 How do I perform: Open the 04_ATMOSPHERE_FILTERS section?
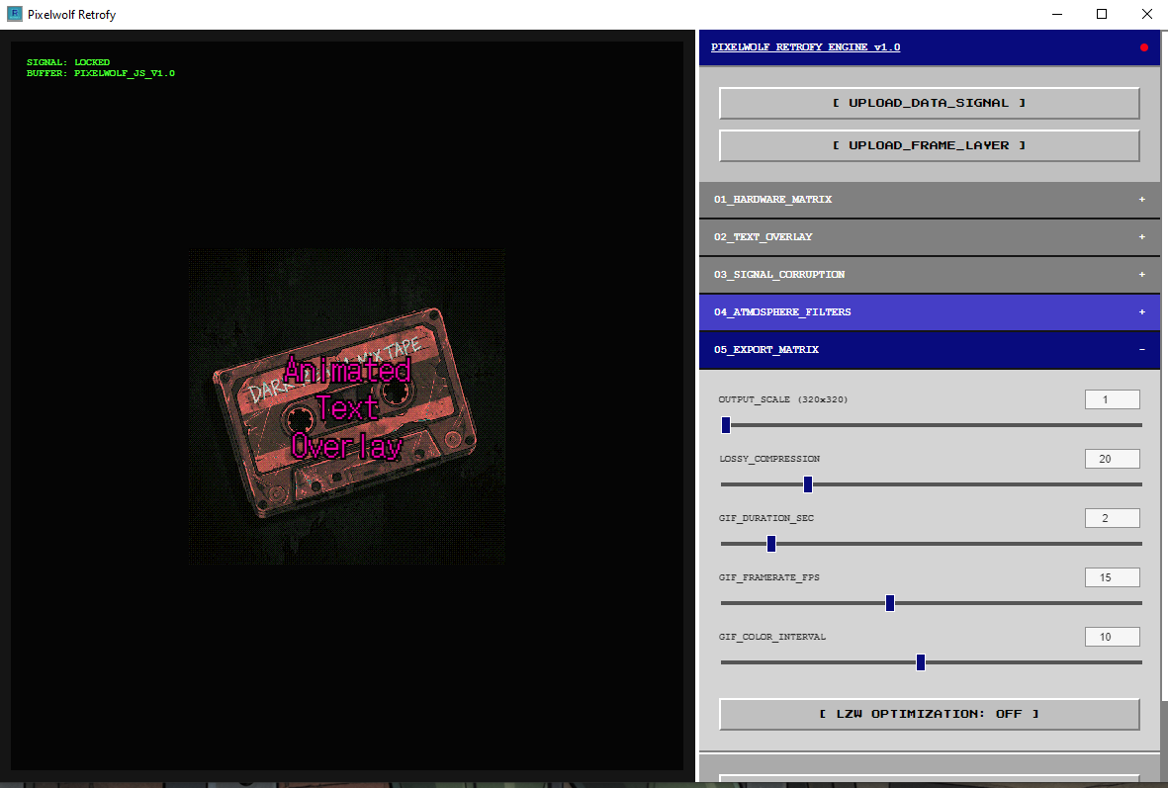pos(929,312)
